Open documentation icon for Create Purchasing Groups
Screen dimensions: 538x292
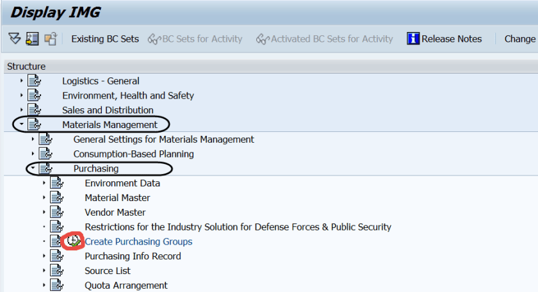coord(57,241)
